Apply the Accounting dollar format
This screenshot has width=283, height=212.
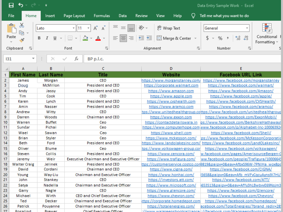[x=207, y=38]
